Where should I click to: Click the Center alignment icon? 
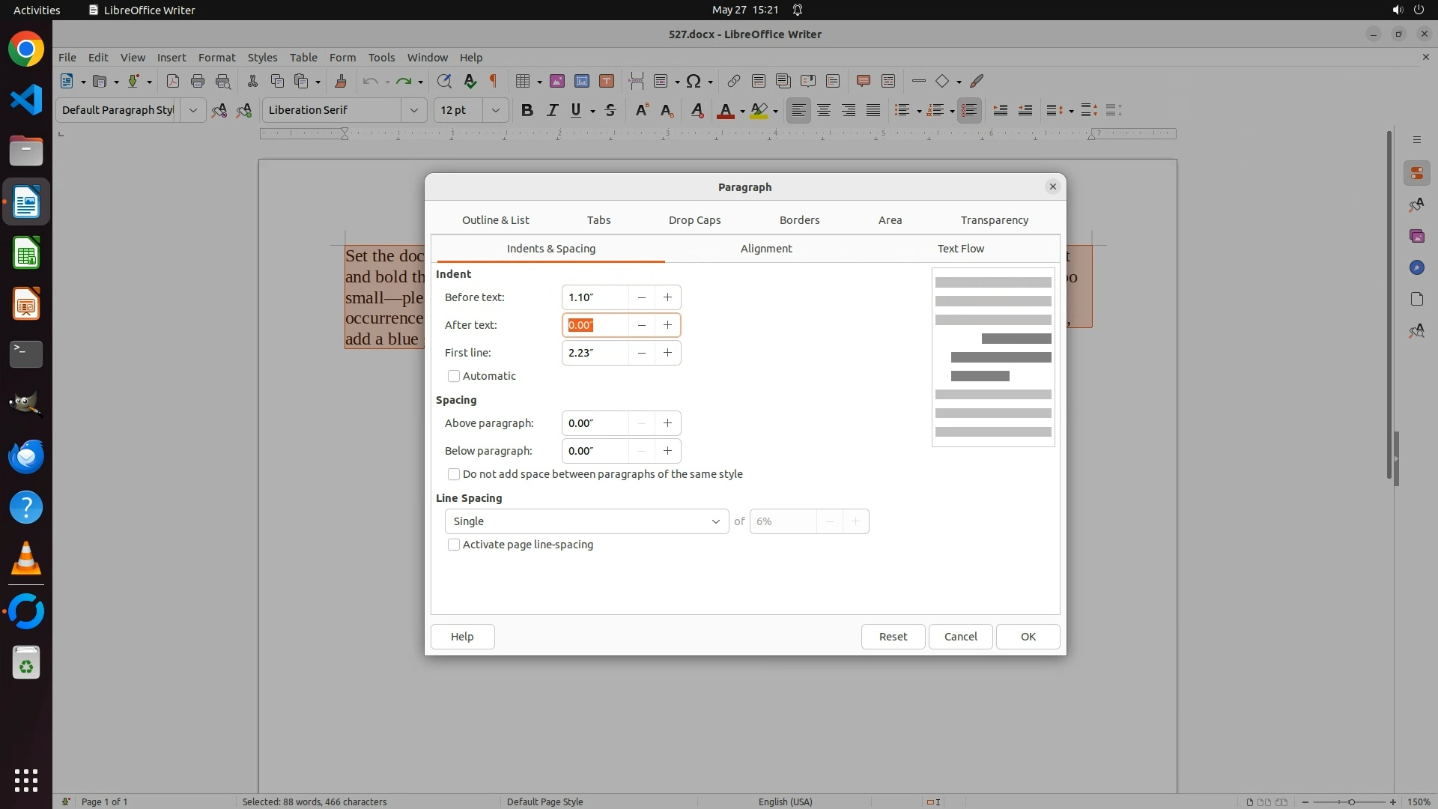pyautogui.click(x=823, y=110)
